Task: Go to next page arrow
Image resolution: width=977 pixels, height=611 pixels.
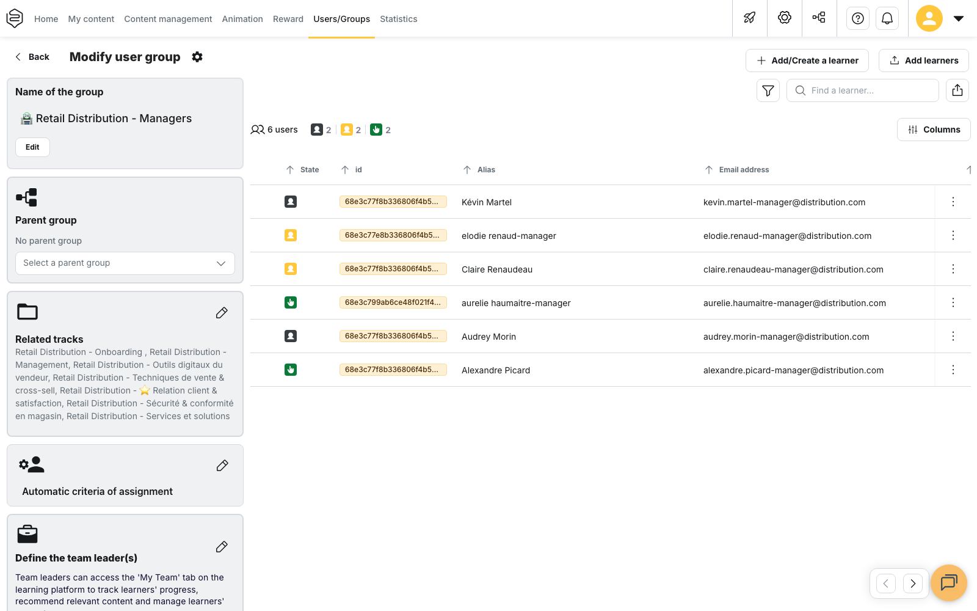Action: pyautogui.click(x=913, y=584)
